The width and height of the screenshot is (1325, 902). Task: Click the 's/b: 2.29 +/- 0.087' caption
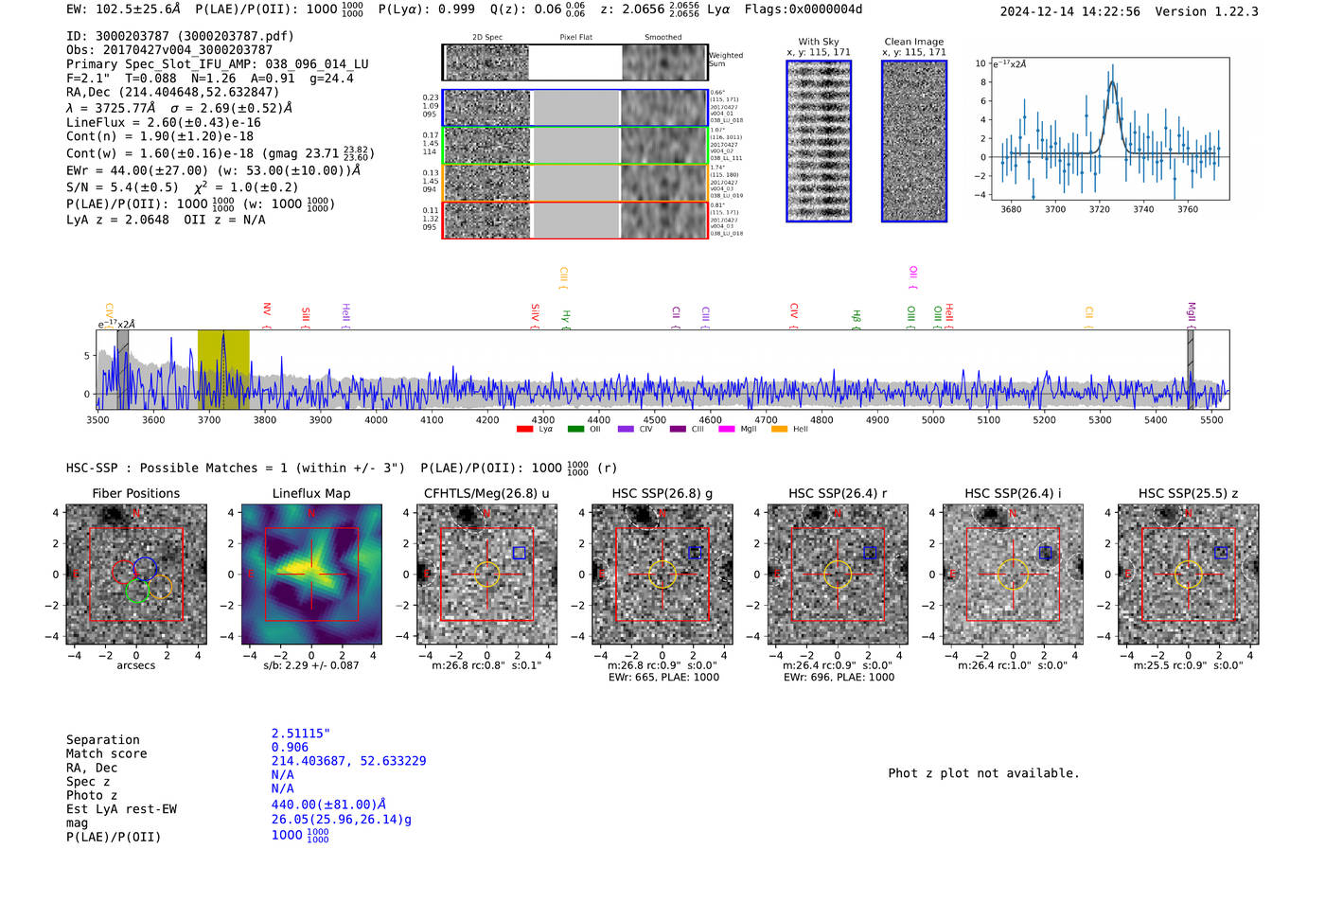point(311,665)
